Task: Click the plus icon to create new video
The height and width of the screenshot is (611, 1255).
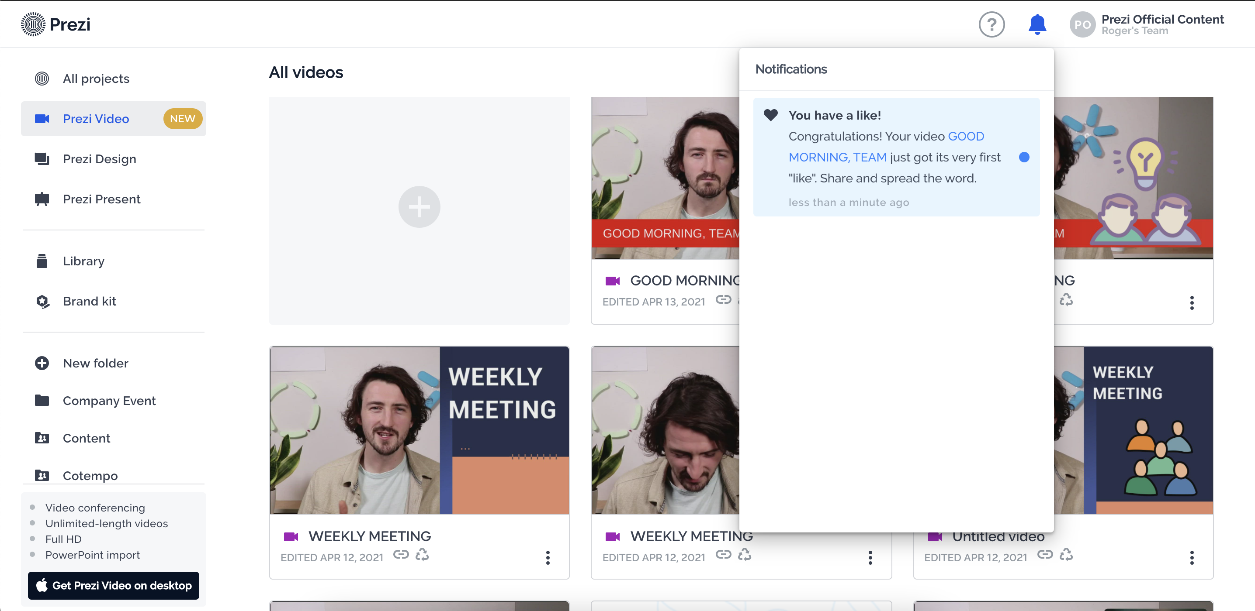Action: (419, 207)
